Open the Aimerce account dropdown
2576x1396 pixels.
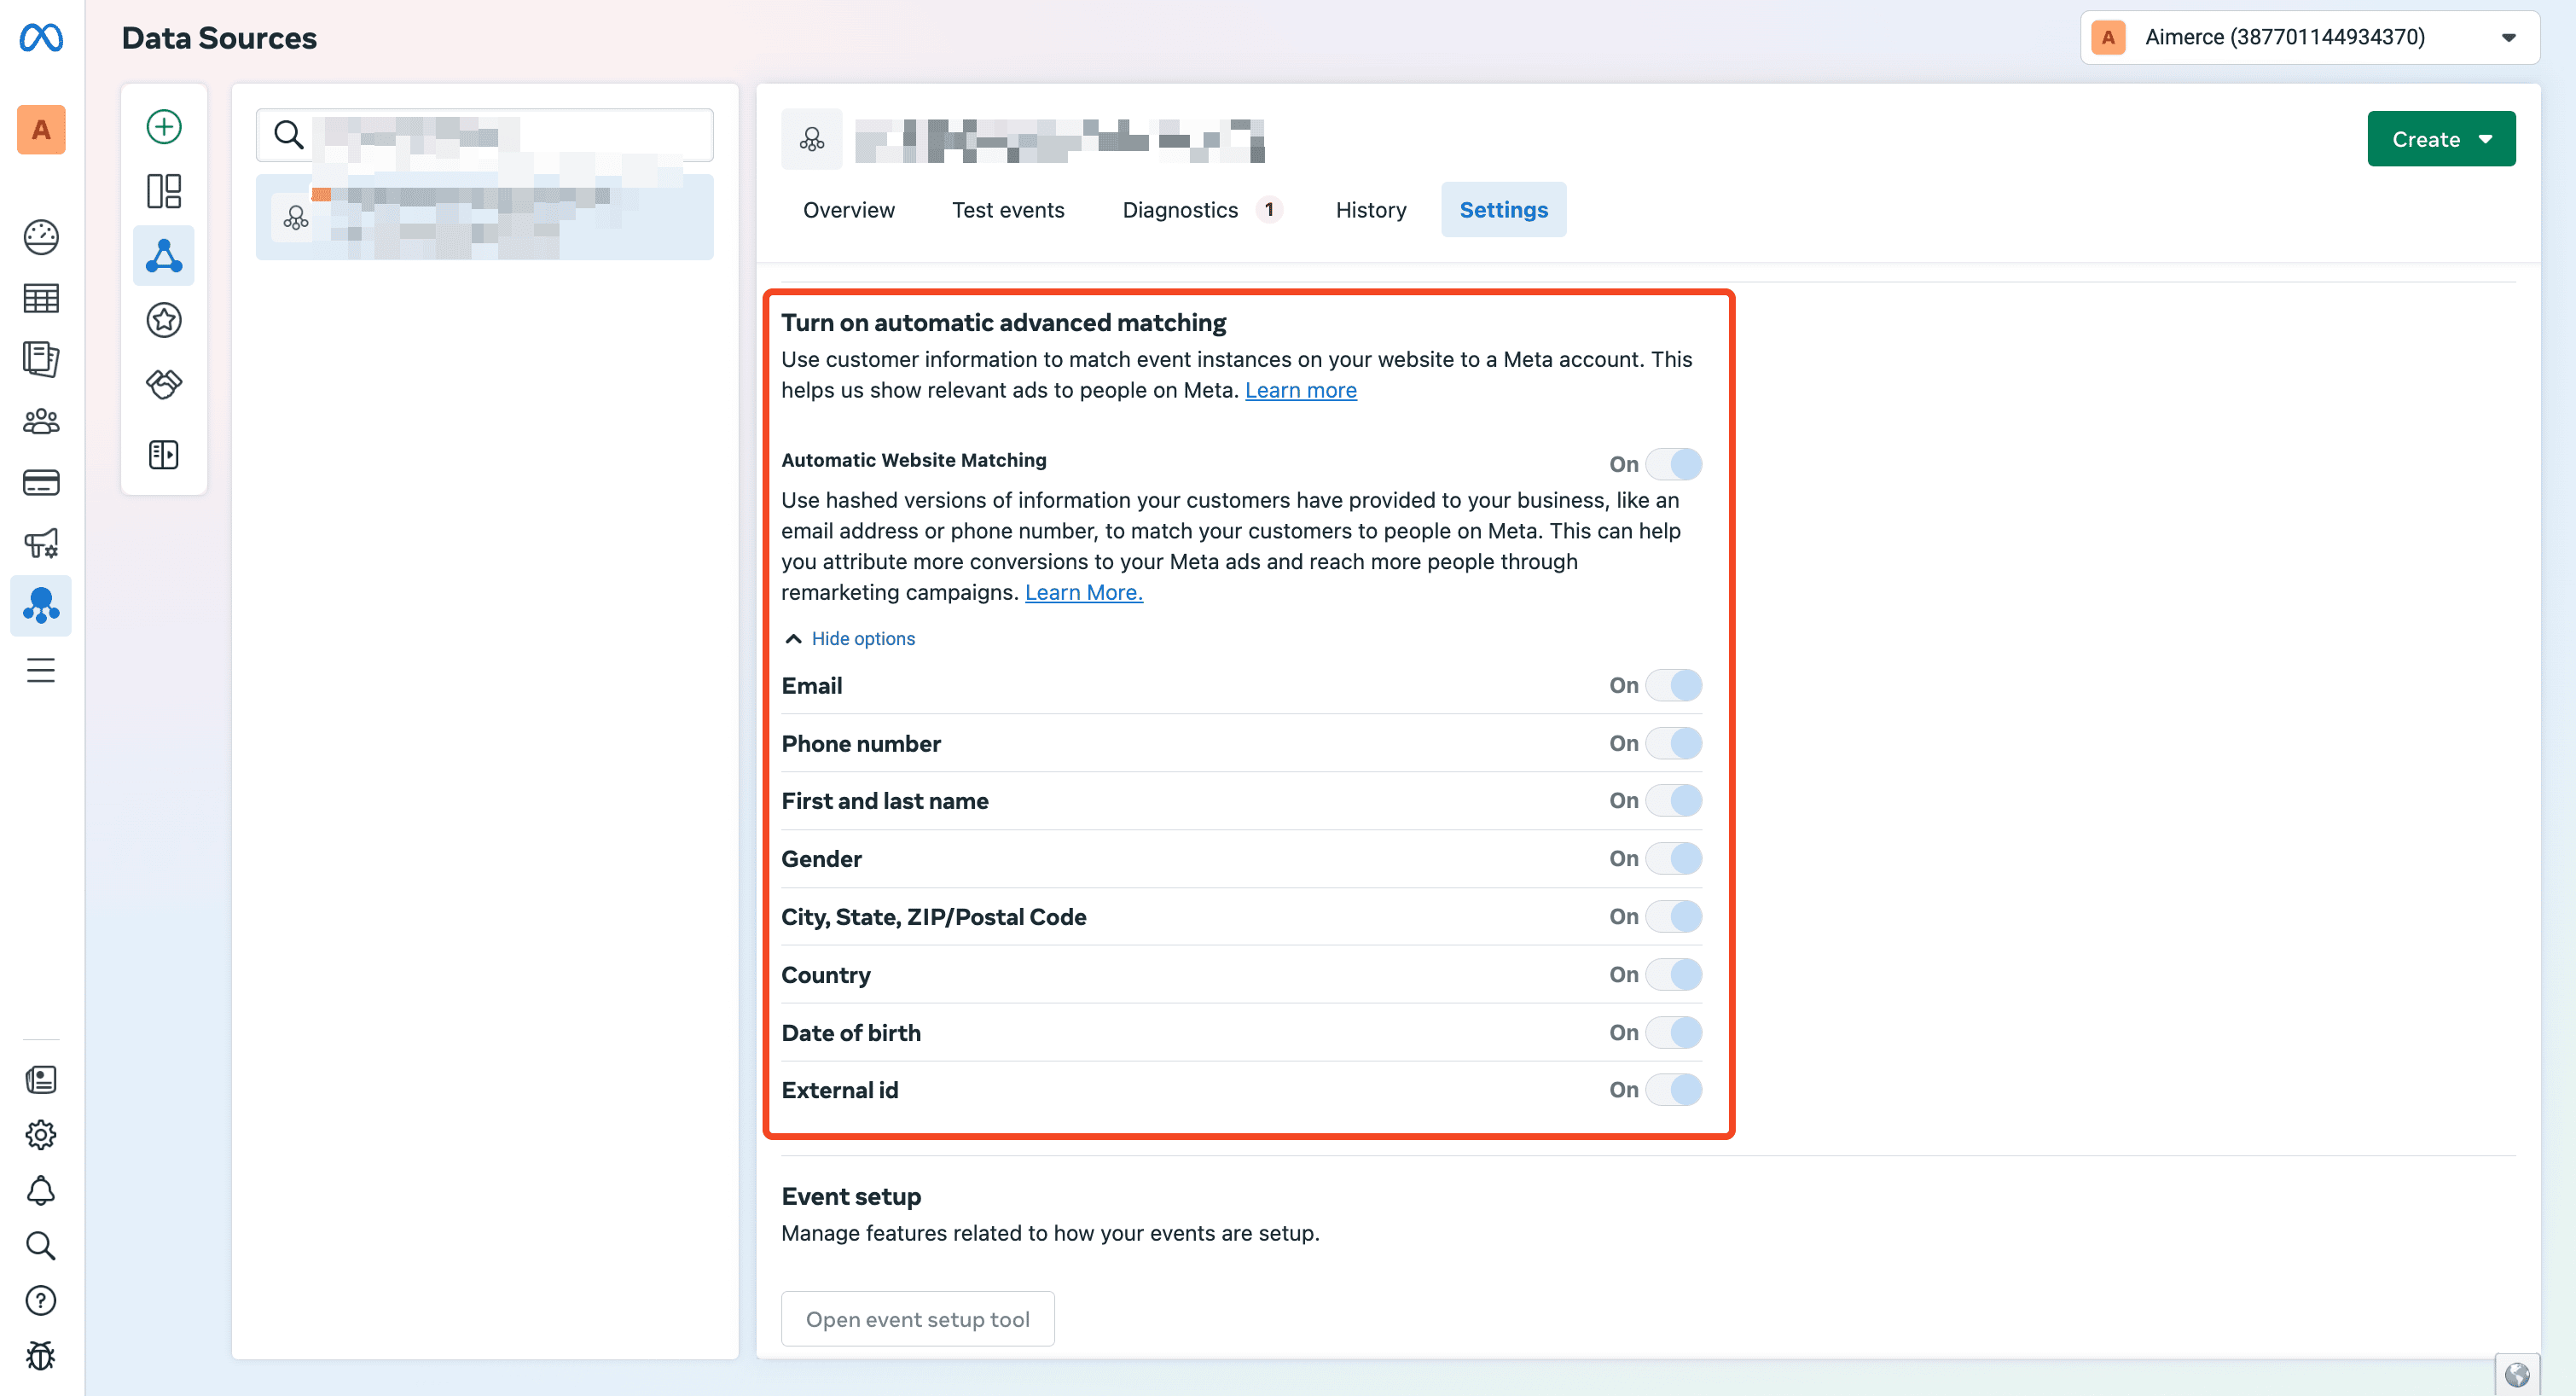pos(2309,38)
